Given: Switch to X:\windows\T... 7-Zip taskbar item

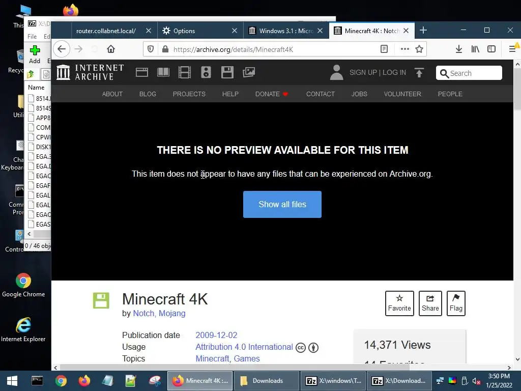Looking at the screenshot, I should point(333,381).
